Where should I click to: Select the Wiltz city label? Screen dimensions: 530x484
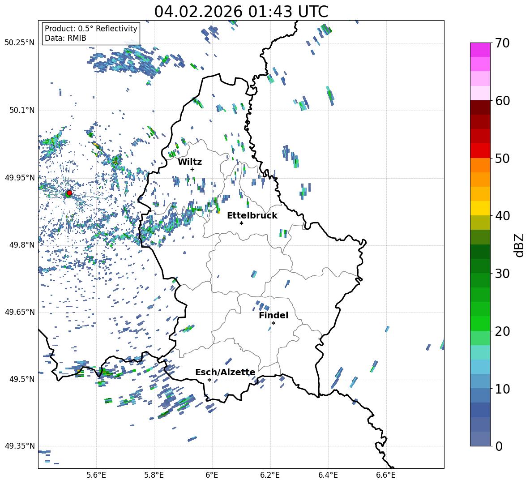pyautogui.click(x=190, y=162)
